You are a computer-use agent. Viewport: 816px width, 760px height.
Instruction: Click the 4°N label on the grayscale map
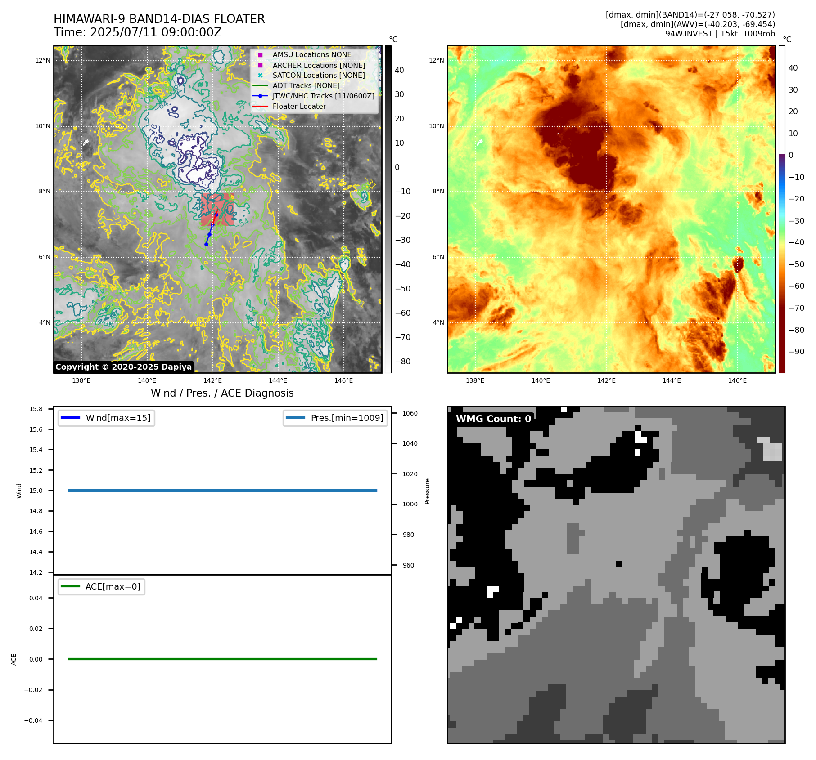pos(45,322)
